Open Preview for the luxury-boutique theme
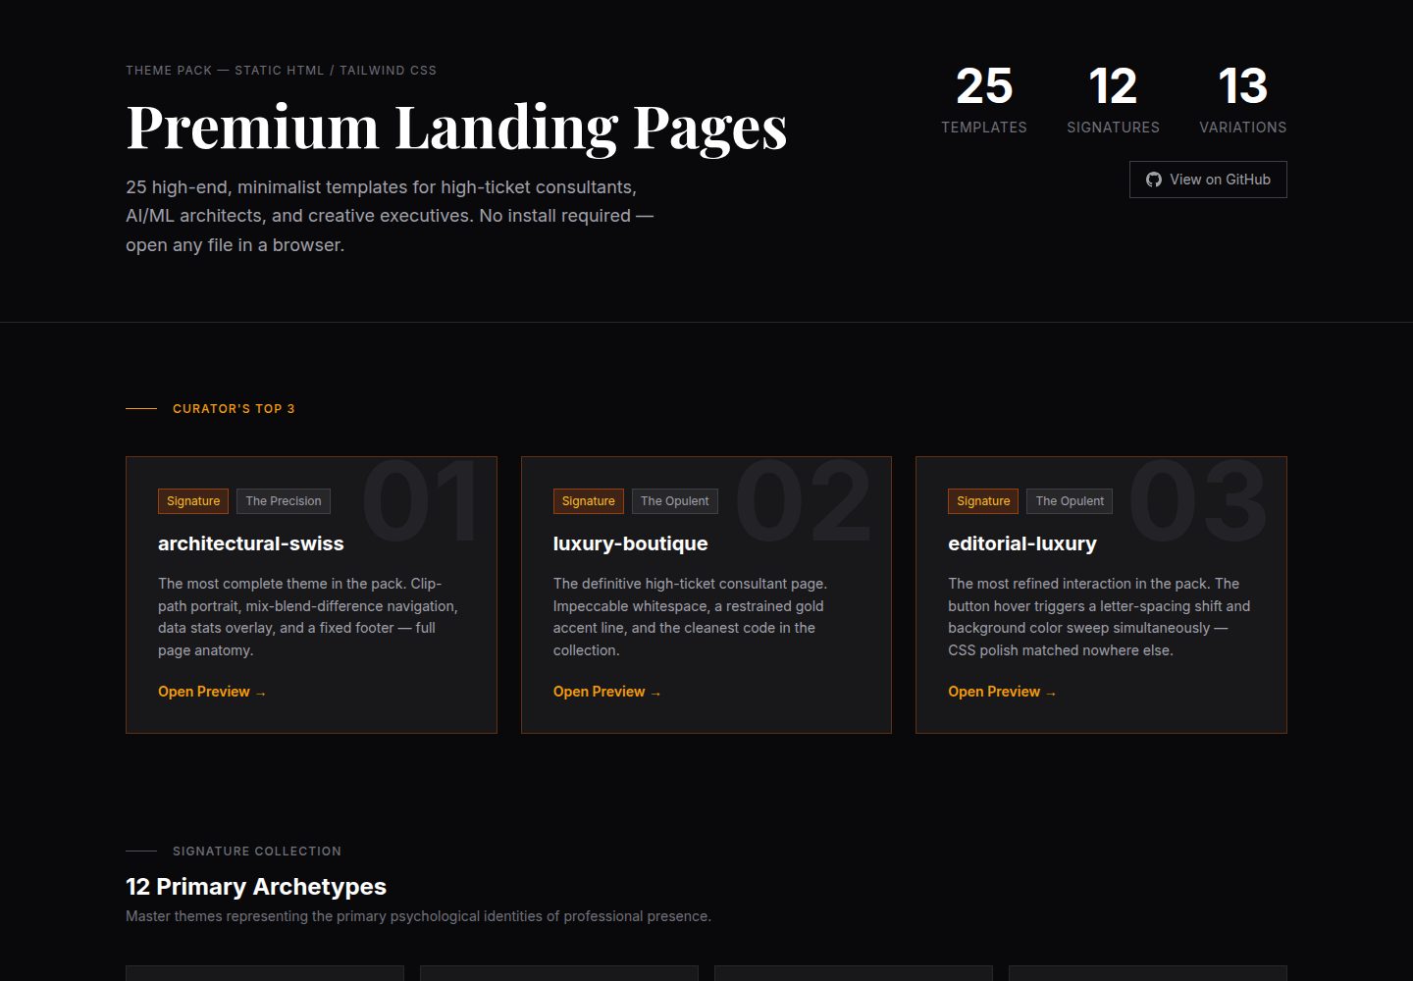The height and width of the screenshot is (981, 1413). [607, 692]
